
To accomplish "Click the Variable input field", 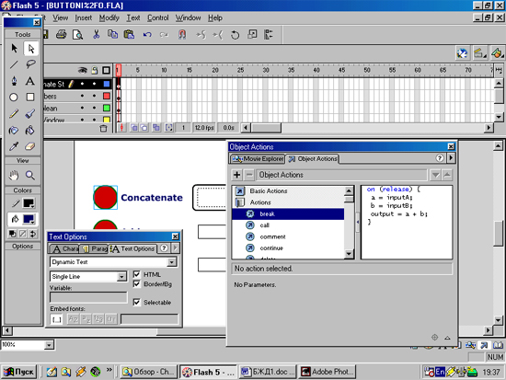I will 88,297.
